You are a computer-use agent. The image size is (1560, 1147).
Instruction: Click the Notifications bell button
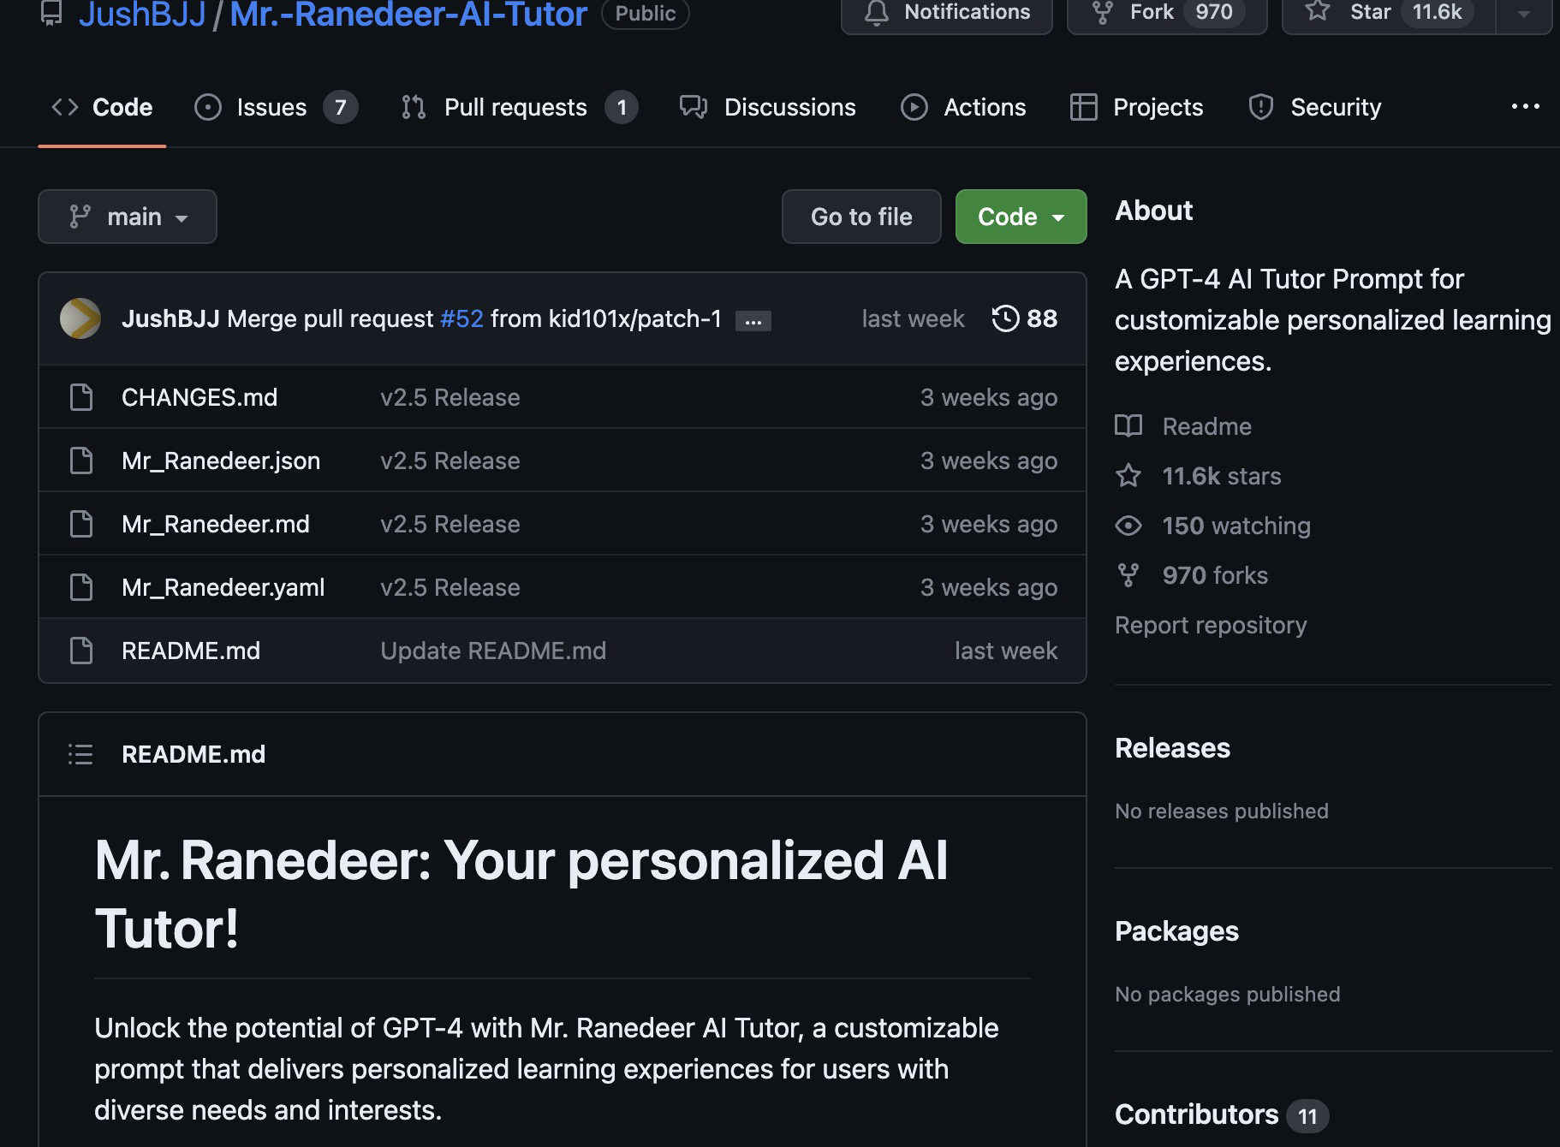946,13
